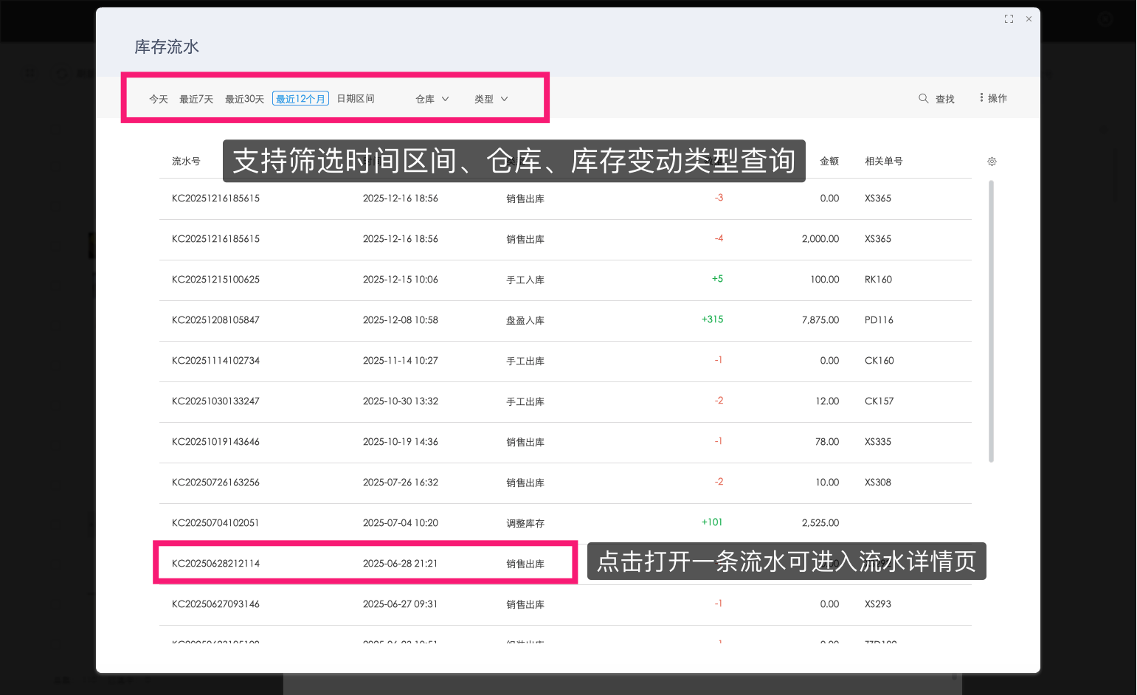
Task: Open the 盘盈入库 row dated 2025-12-08
Action: click(525, 320)
